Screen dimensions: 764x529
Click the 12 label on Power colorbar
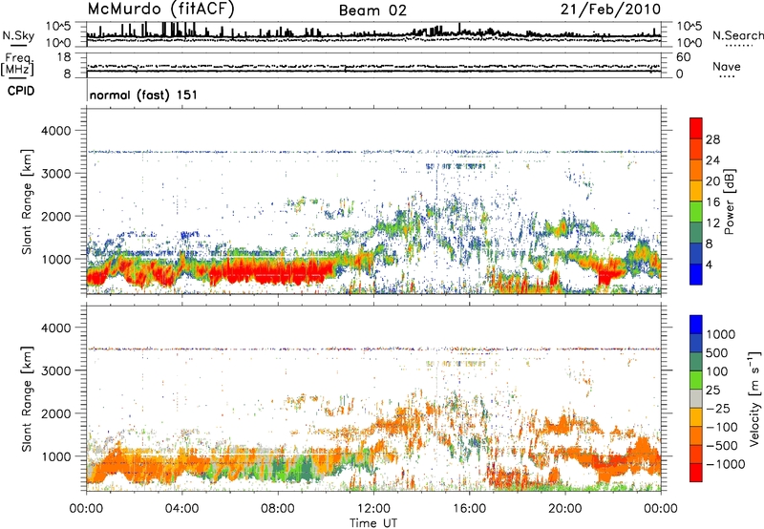tap(712, 223)
